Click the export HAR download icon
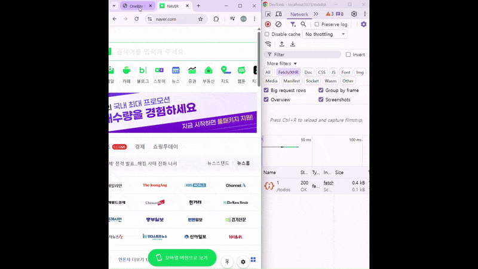478x269 pixels. (293, 44)
